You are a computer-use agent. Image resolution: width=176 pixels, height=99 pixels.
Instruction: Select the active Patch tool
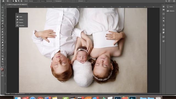point(2,26)
